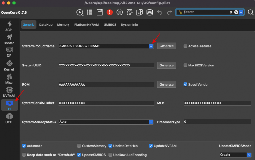Generate a new SystemUUID
The image size is (255, 160).
coord(166,66)
